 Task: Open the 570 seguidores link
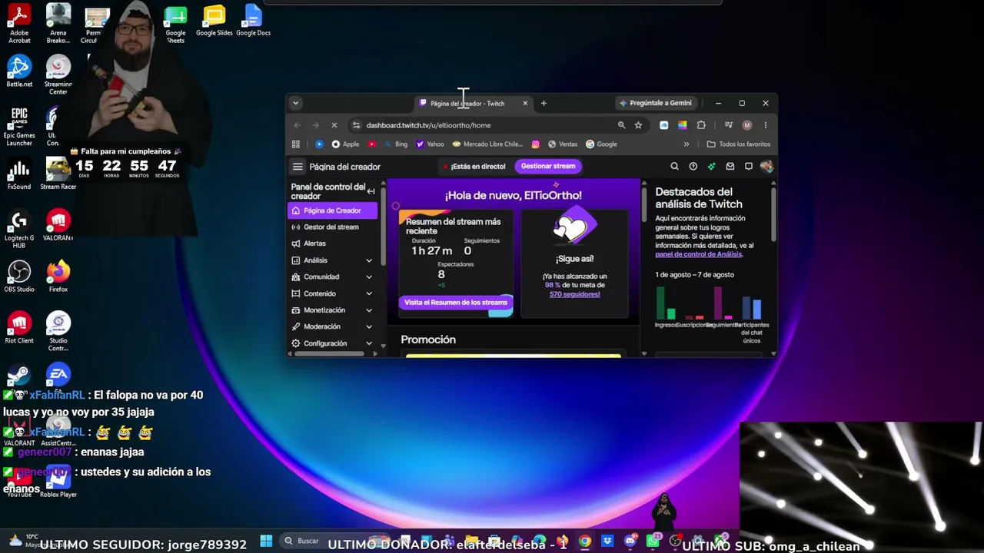tap(574, 294)
